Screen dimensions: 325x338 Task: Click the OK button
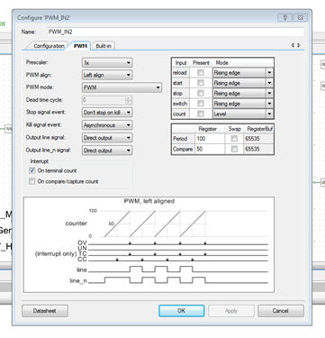coord(182,311)
